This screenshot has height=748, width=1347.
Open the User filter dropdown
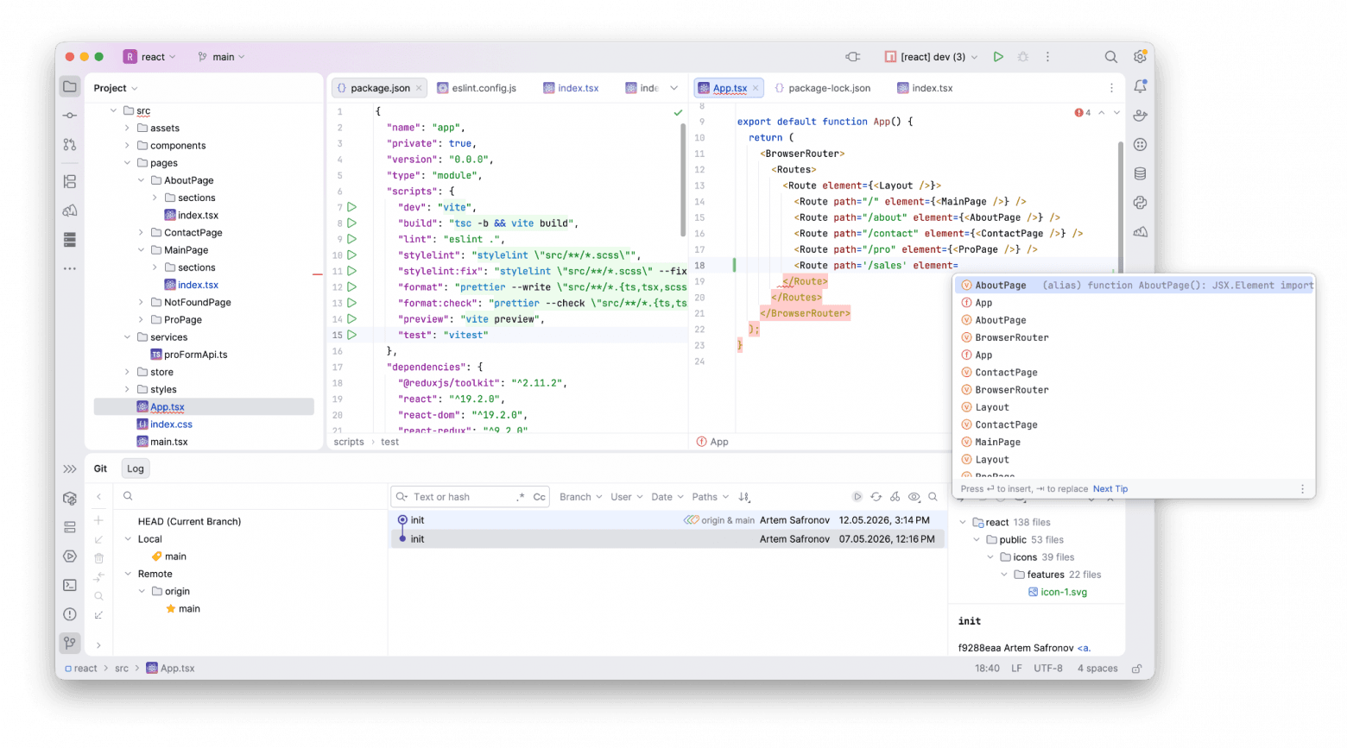point(627,497)
